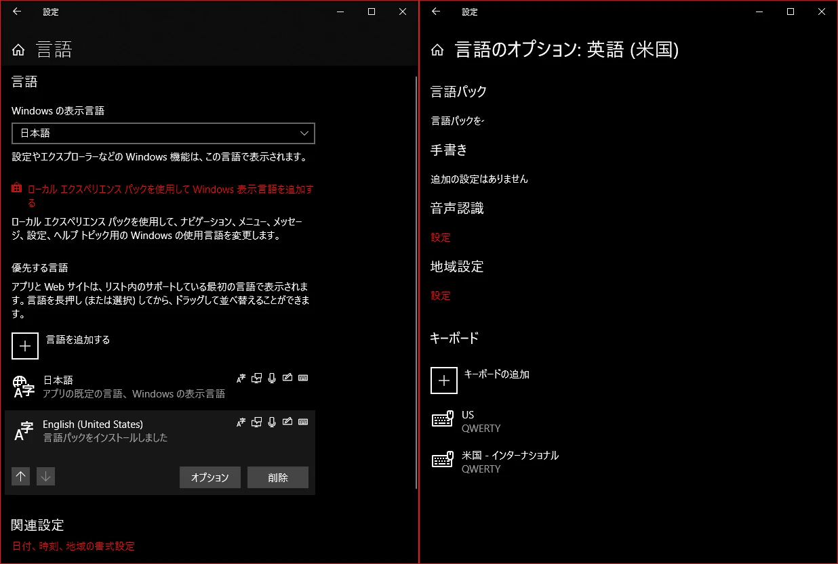Open the Windows の表示言語 dropdown
This screenshot has height=564, width=838.
coord(163,133)
